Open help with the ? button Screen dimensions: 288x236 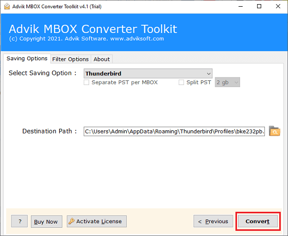point(20,221)
